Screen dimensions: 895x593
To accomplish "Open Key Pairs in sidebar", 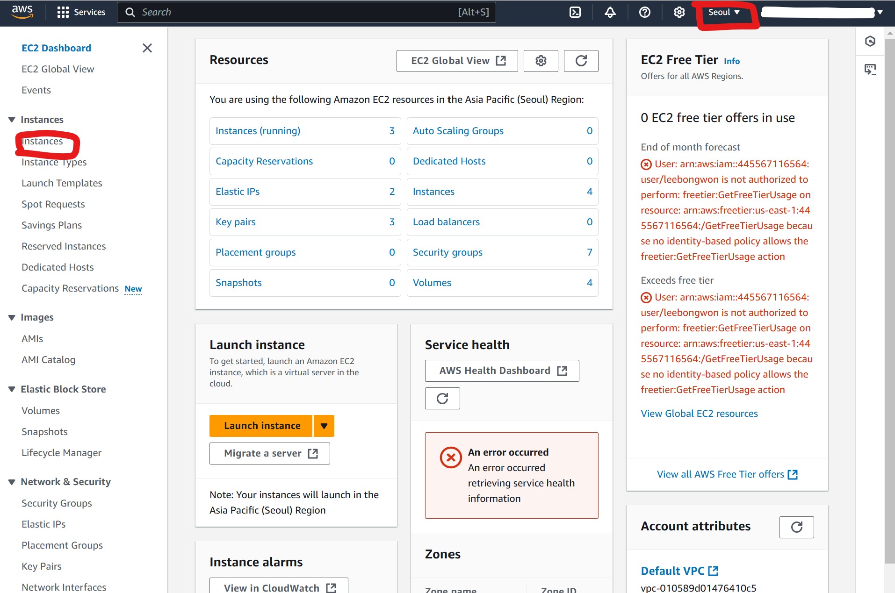I will [42, 566].
